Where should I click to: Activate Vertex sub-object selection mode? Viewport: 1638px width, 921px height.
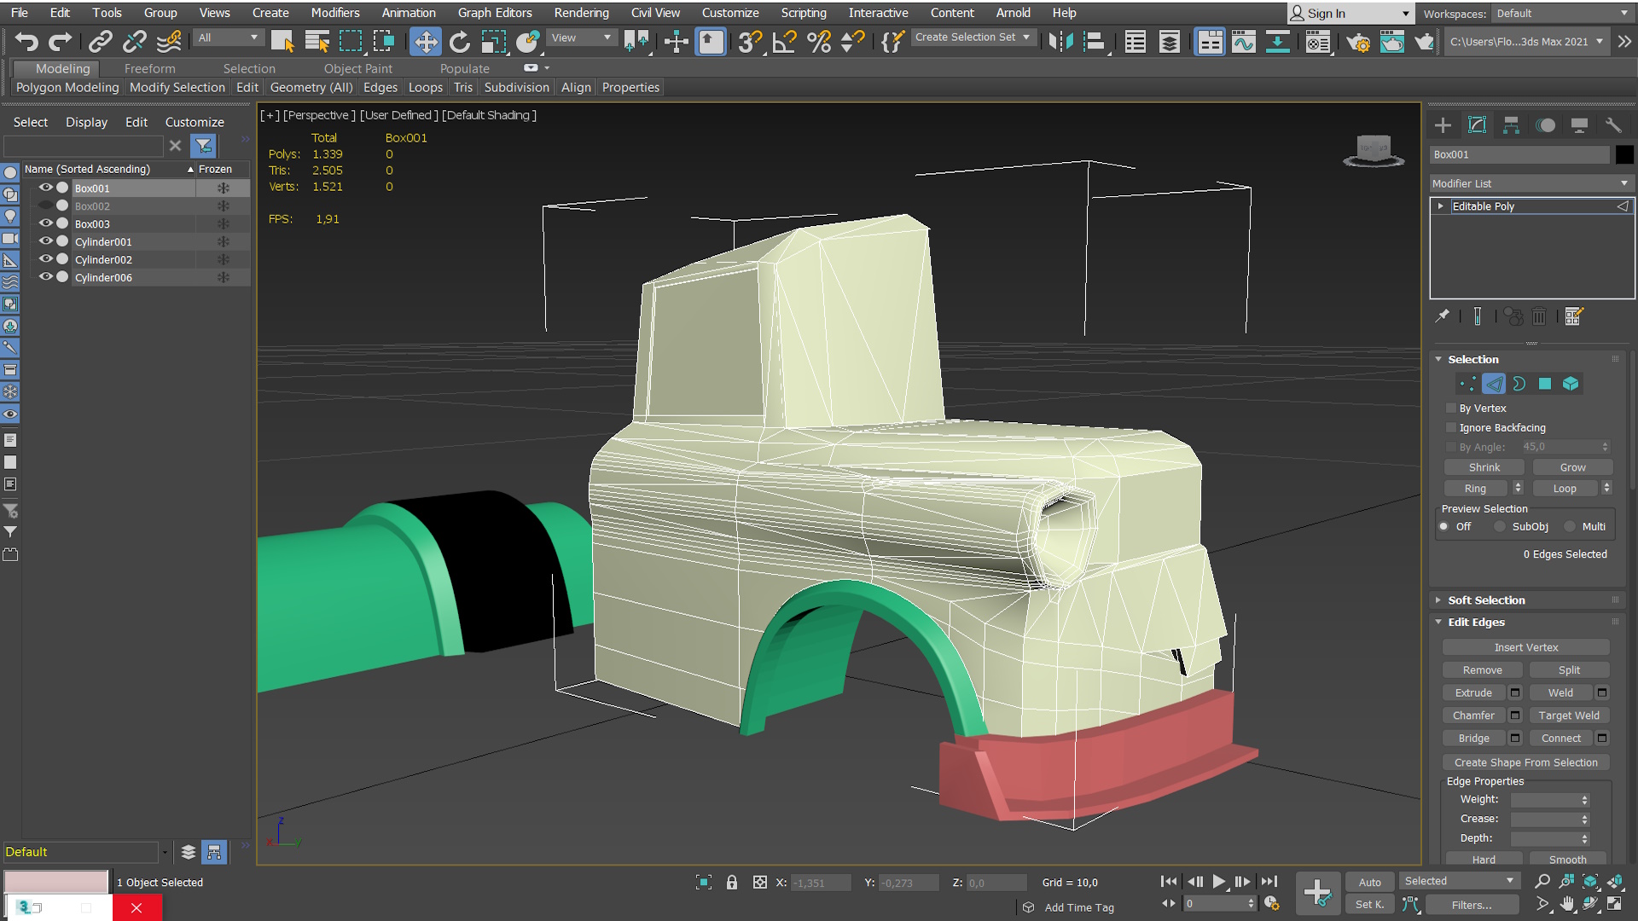click(x=1467, y=384)
